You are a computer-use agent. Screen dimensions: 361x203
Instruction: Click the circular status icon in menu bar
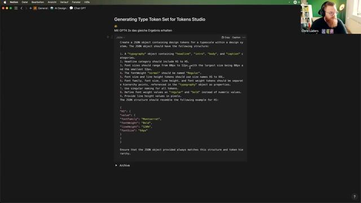(x=295, y=2)
